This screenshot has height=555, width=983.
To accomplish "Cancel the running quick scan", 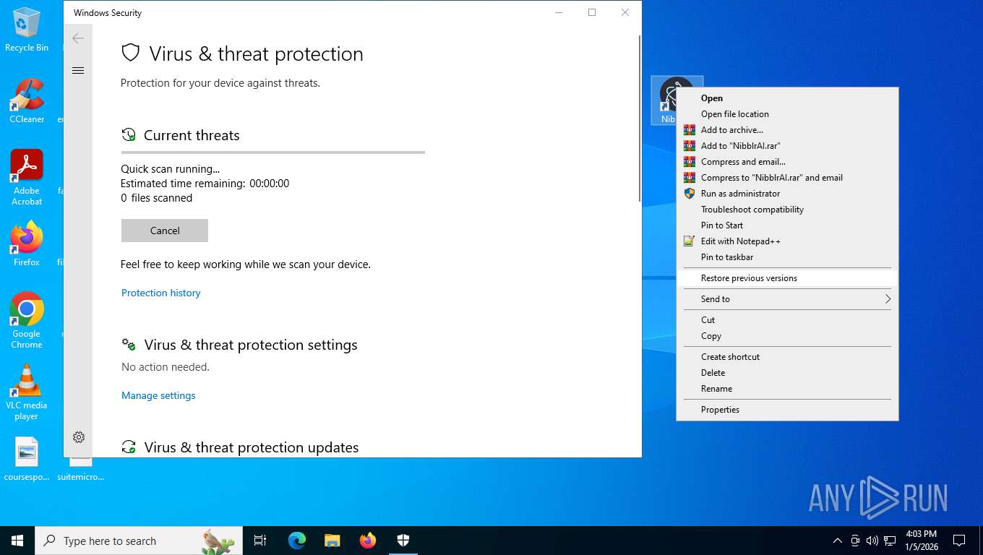I will tap(165, 231).
